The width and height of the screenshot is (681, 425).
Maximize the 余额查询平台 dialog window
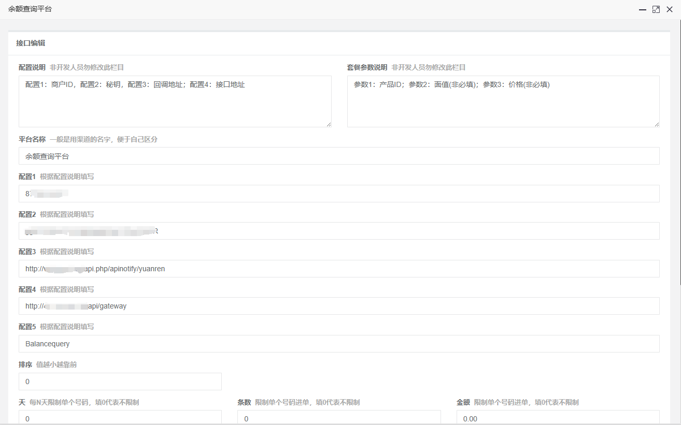coord(656,9)
